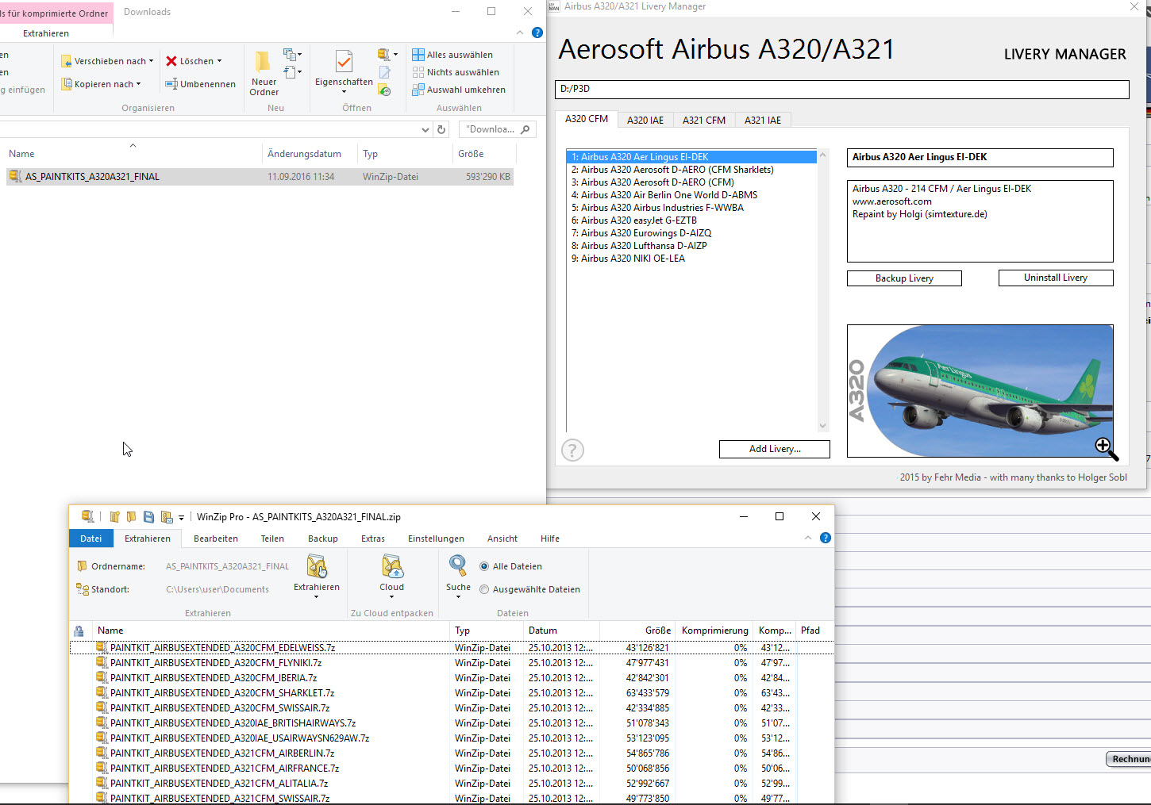Click the livery list scrollbar down arrow
Image resolution: width=1151 pixels, height=805 pixels.
point(823,426)
